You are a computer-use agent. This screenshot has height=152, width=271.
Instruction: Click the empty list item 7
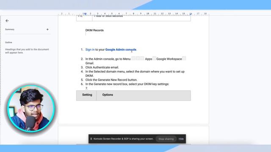click(x=86, y=88)
